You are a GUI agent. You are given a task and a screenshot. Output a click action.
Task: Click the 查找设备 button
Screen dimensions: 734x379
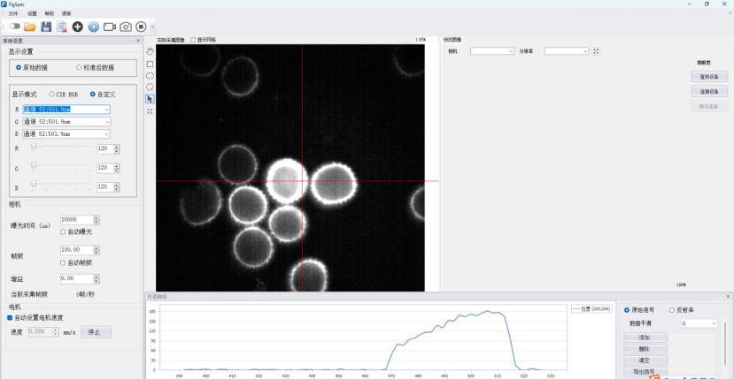pyautogui.click(x=708, y=77)
